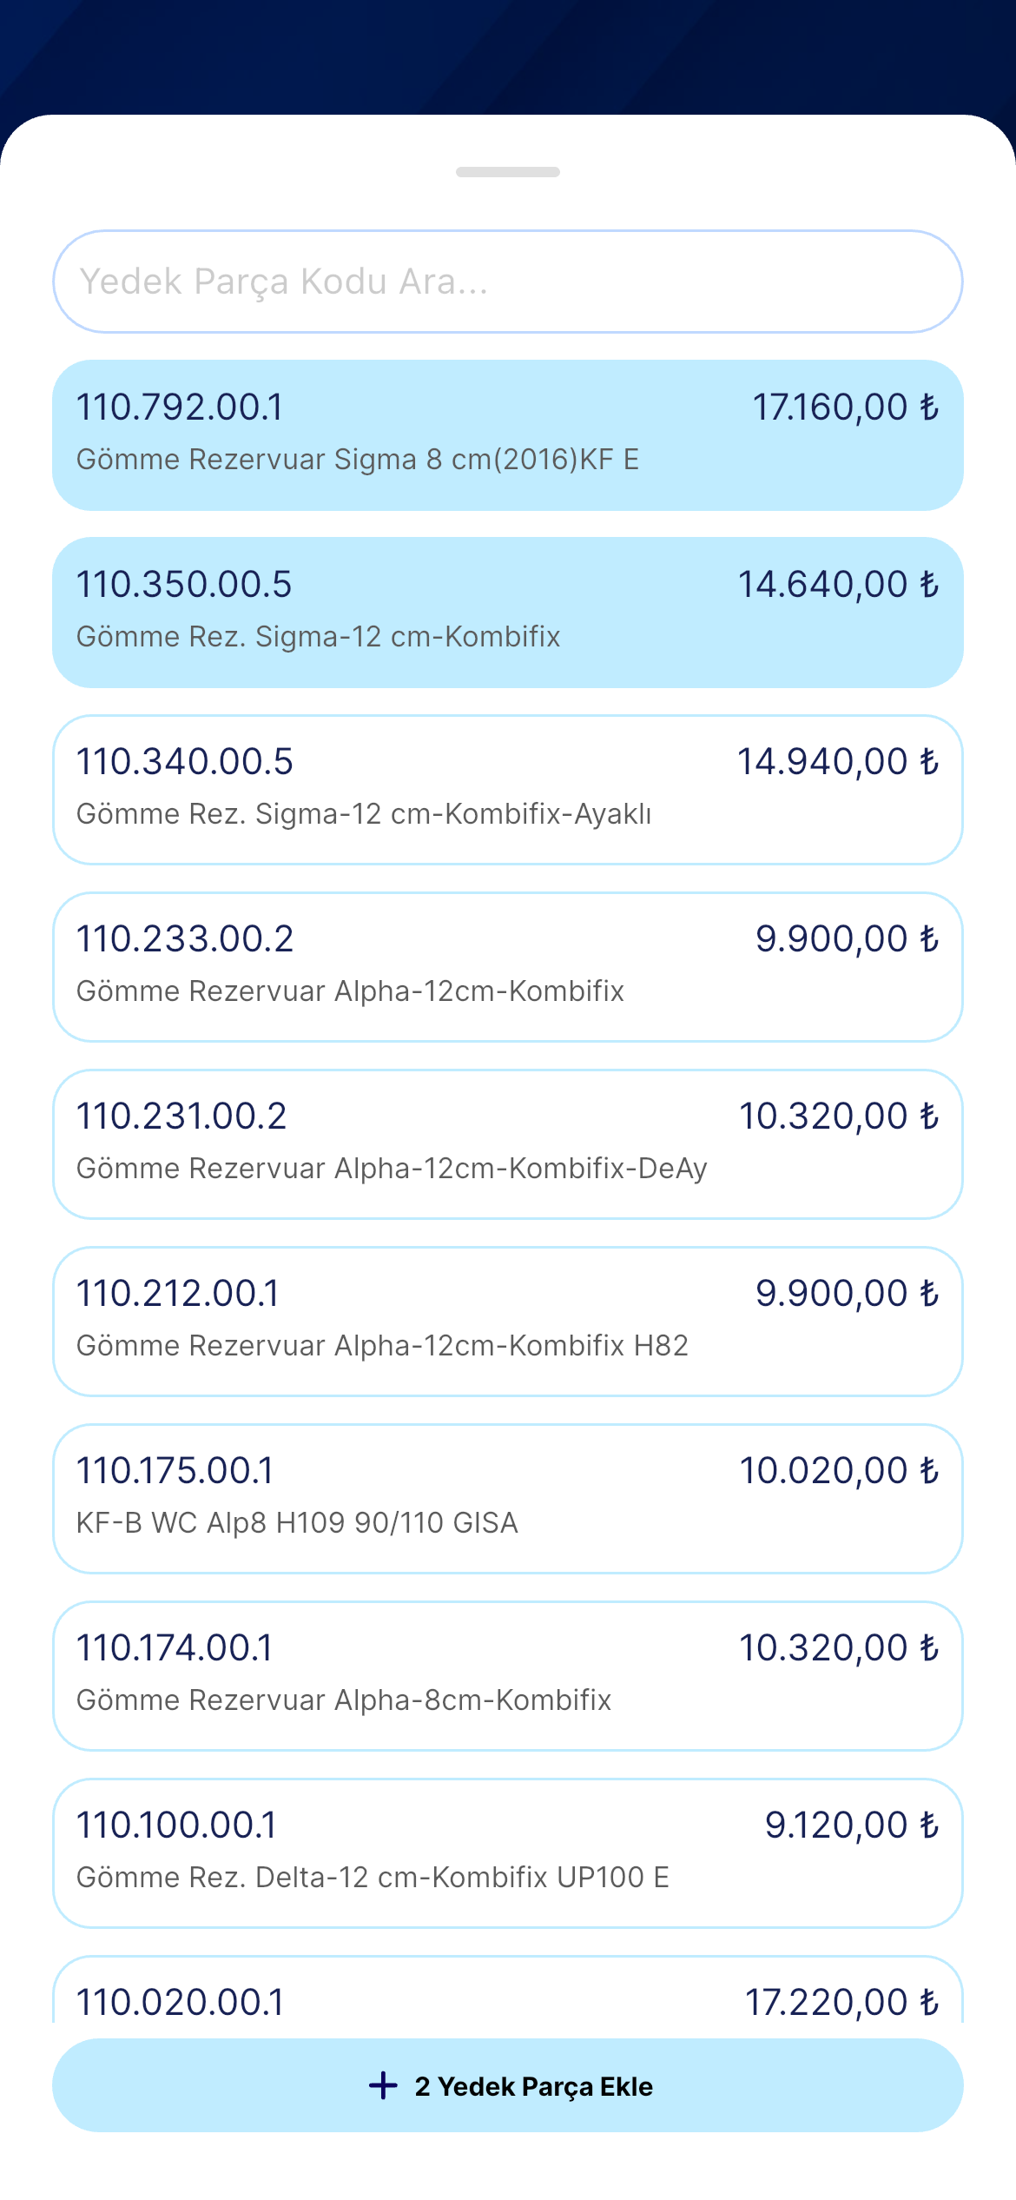The image size is (1016, 2200).
Task: Choose the KF-B WC Alp8 H109 item
Action: 508,1499
